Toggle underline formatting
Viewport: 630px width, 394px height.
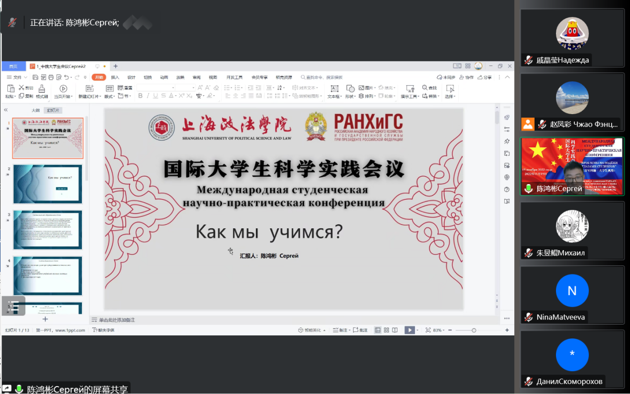(x=156, y=96)
